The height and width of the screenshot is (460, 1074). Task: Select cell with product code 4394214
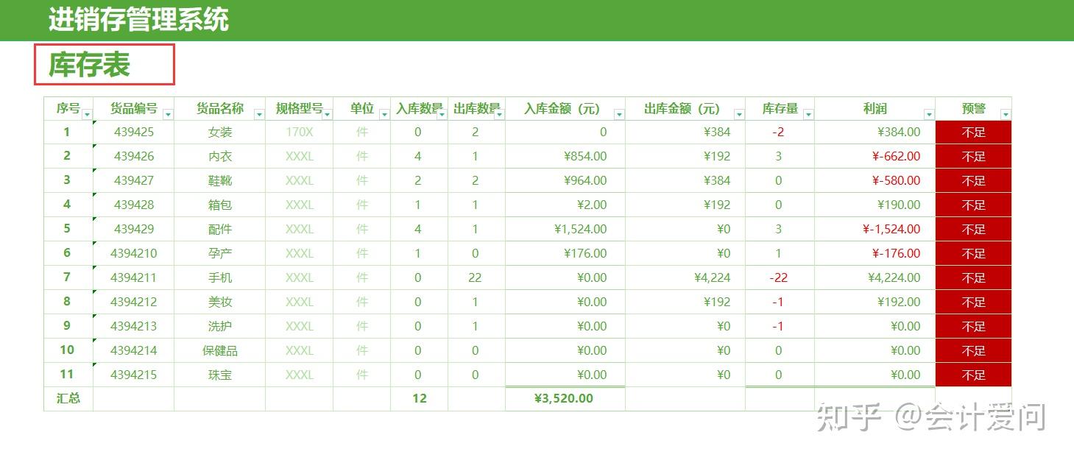click(134, 350)
